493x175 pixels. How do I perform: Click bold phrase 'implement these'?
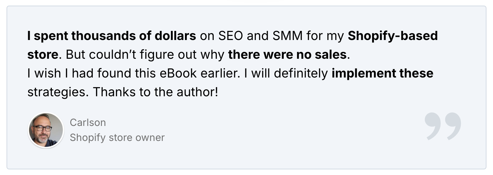tap(382, 73)
